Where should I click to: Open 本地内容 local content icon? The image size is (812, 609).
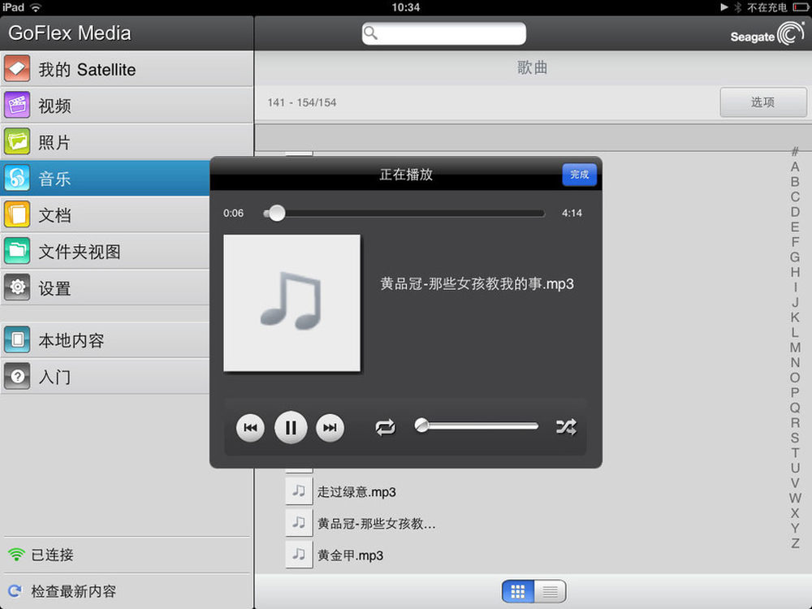pos(17,340)
